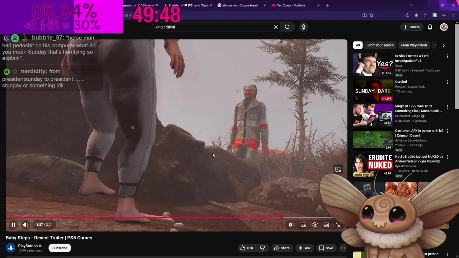Subscribe to the PlayStation channel
Viewport: 459px width, 258px height.
click(x=60, y=248)
